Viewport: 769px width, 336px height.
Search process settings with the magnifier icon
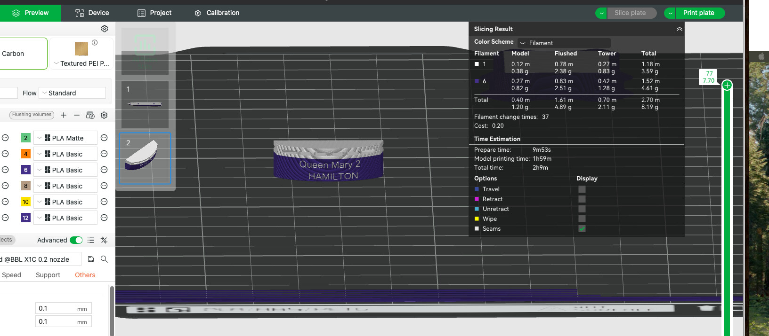(x=104, y=259)
